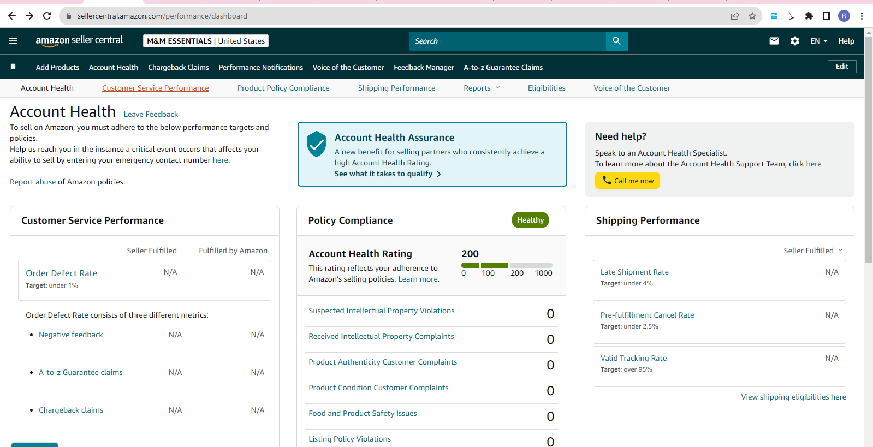Expand See what it takes to qualify
Image resolution: width=873 pixels, height=447 pixels.
[x=388, y=174]
